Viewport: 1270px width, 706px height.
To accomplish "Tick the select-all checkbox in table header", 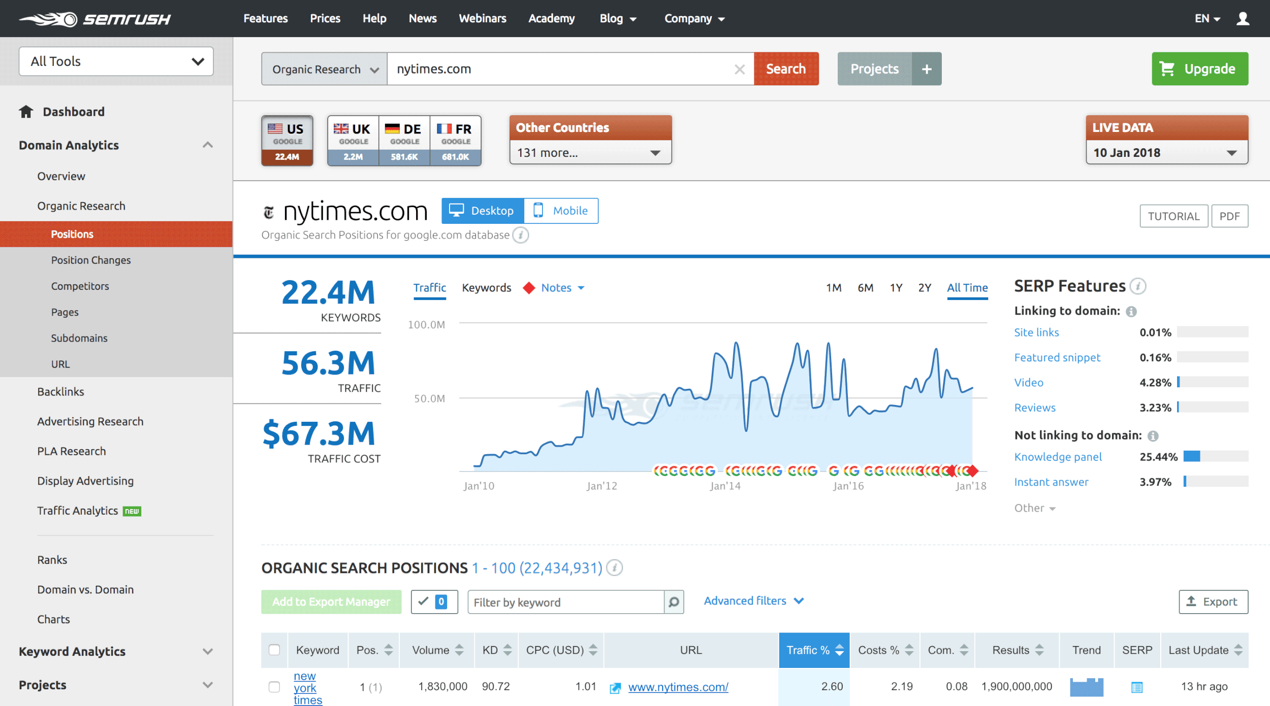I will (x=274, y=650).
